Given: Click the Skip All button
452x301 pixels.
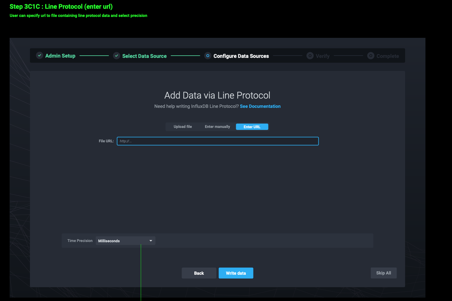Looking at the screenshot, I should [x=384, y=273].
